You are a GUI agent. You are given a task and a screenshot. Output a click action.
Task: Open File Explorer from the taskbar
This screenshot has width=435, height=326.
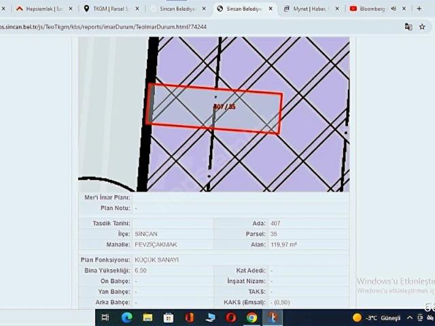[147, 317]
